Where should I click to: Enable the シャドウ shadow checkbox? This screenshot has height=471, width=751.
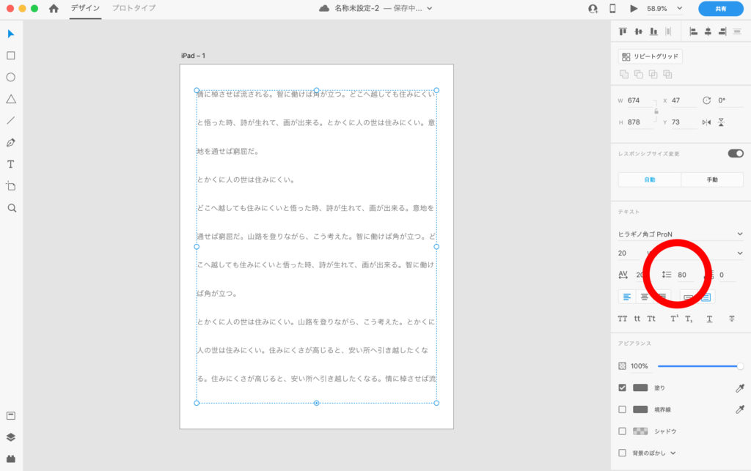[623, 431]
